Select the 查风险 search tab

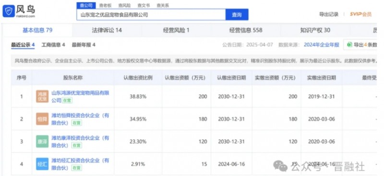(x=124, y=5)
